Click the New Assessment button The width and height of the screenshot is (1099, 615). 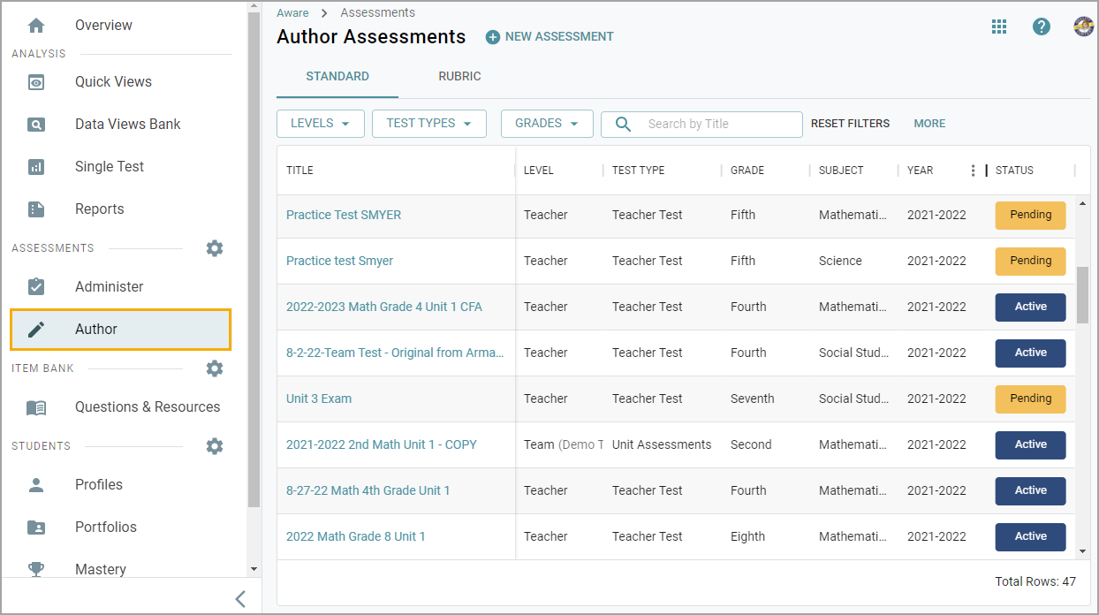pyautogui.click(x=549, y=37)
